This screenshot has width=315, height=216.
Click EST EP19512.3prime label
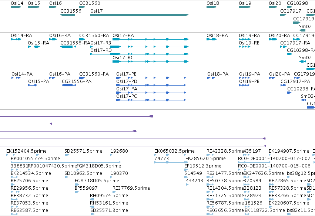tap(203, 166)
